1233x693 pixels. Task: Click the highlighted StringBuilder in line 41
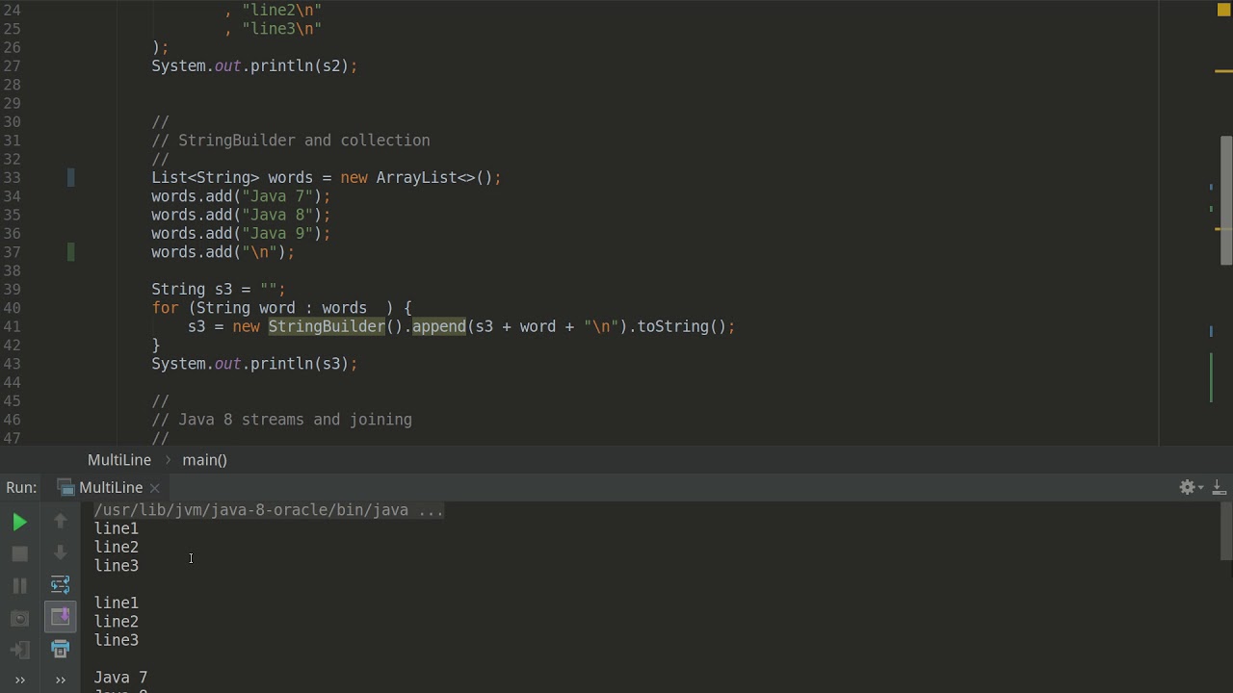[x=327, y=326]
